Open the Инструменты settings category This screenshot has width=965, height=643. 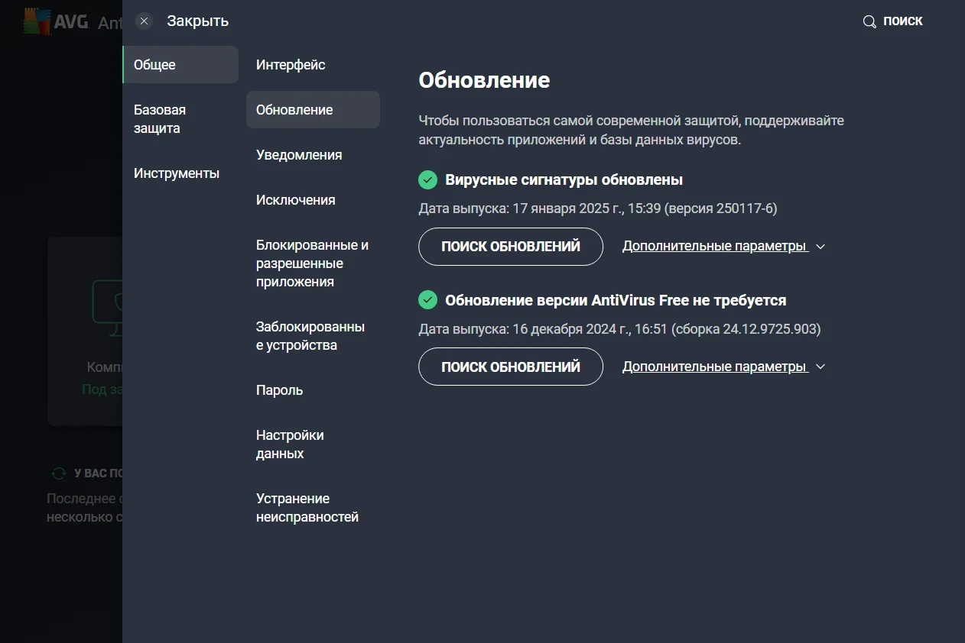tap(177, 173)
